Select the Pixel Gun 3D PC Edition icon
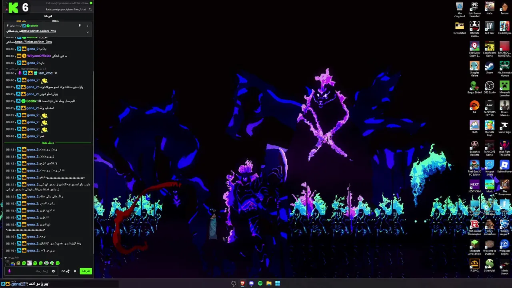The height and width of the screenshot is (288, 512). (474, 168)
